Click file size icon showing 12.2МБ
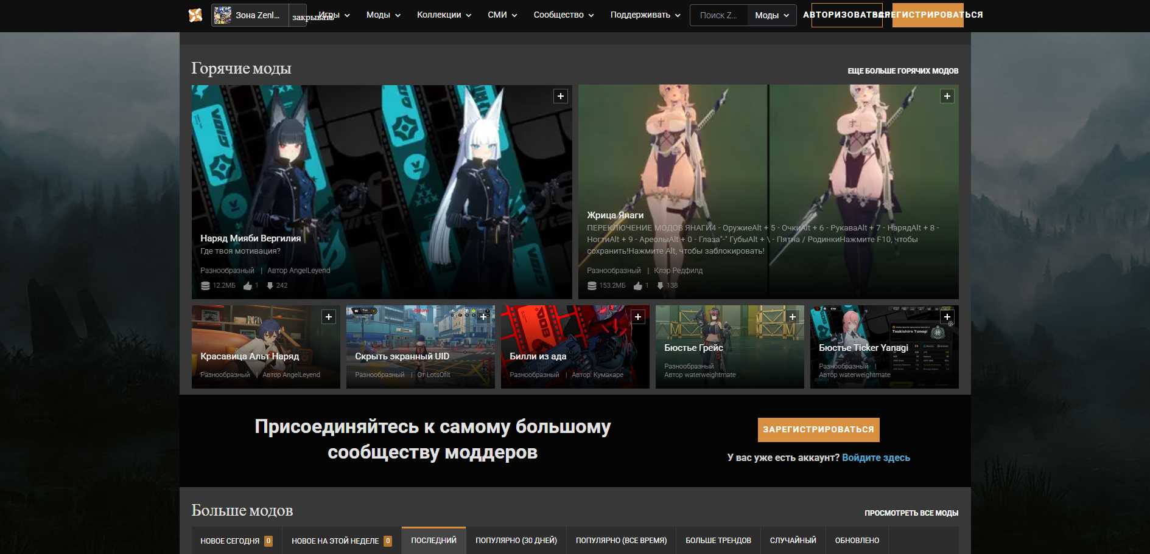Image resolution: width=1150 pixels, height=554 pixels. point(206,286)
